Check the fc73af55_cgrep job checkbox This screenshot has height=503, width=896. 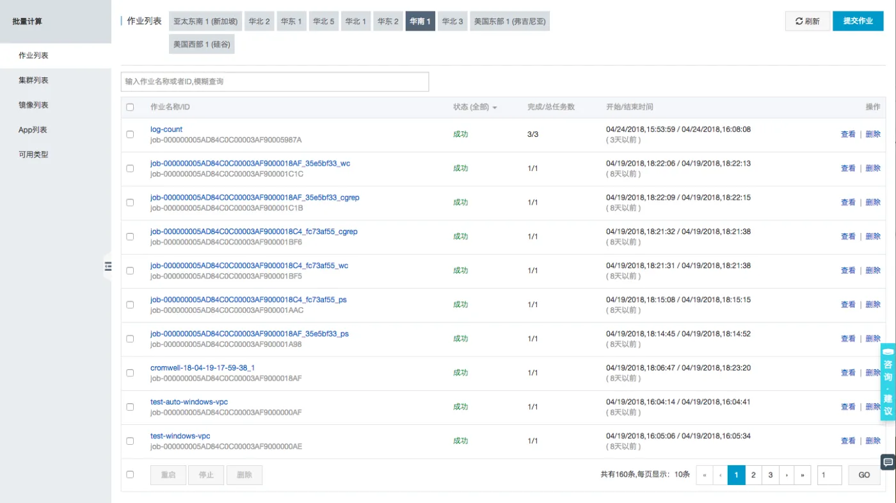130,236
